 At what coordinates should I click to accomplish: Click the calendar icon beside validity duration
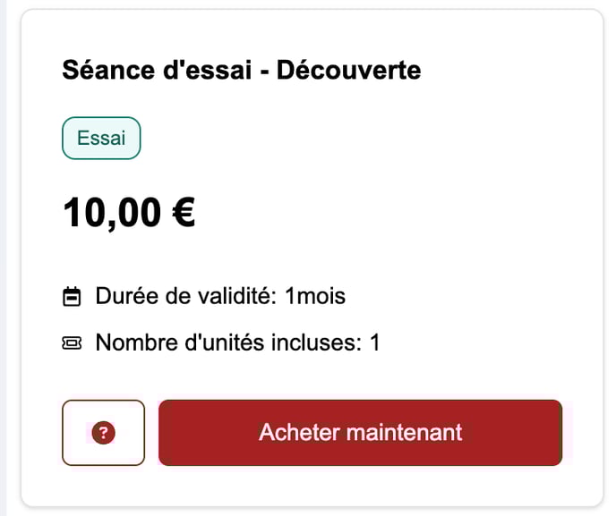[x=72, y=296]
